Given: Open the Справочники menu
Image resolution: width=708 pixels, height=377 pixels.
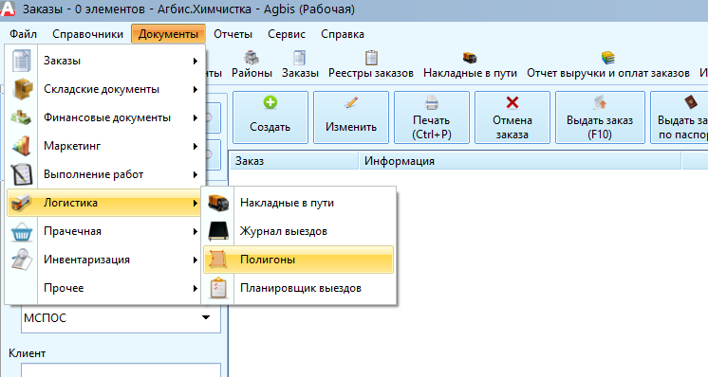Looking at the screenshot, I should coord(87,34).
